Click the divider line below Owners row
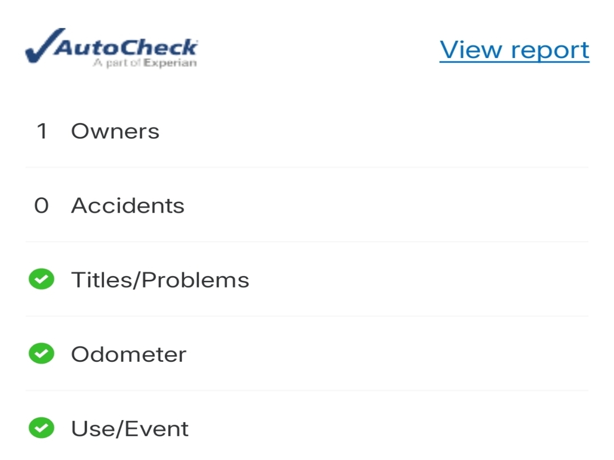 [307, 168]
